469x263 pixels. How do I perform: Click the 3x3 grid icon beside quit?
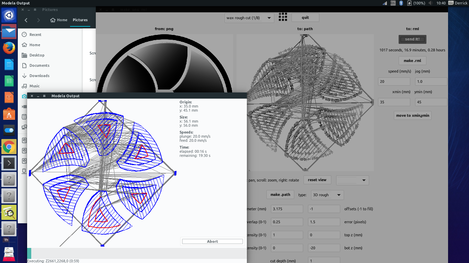[283, 17]
